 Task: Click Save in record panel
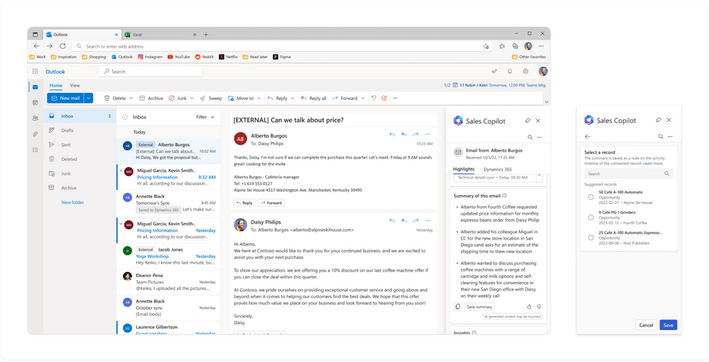click(x=669, y=325)
